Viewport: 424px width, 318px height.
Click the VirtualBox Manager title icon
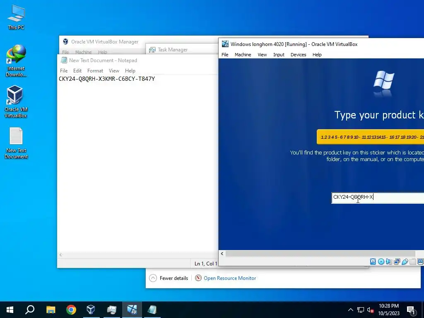coord(65,42)
